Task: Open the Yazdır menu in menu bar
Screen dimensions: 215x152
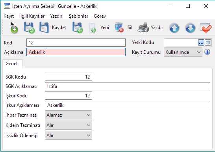Action: (x=56, y=16)
